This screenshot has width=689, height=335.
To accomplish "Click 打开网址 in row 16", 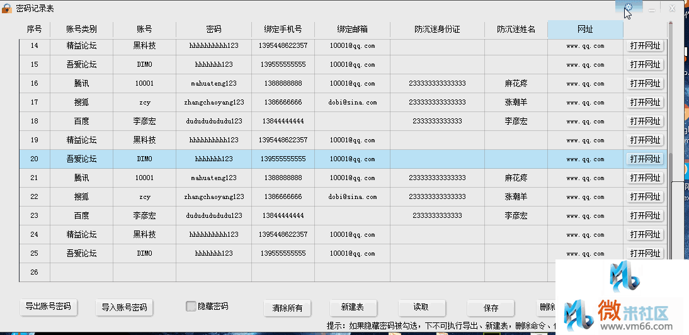I will point(645,83).
